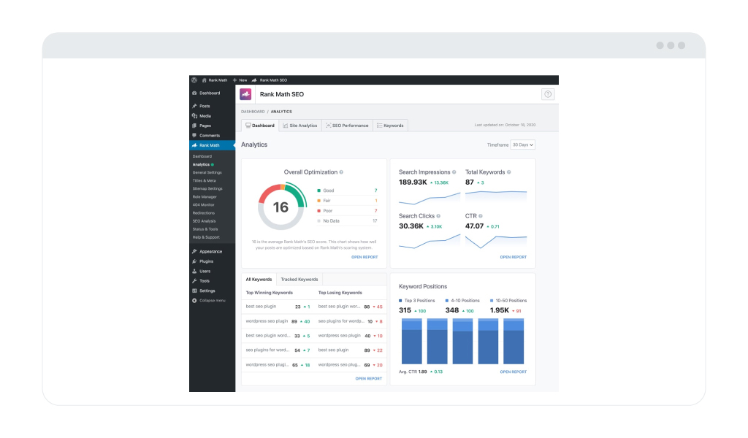Open the Timeframe 30 Days dropdown
Viewport: 748px width, 438px height.
click(523, 145)
